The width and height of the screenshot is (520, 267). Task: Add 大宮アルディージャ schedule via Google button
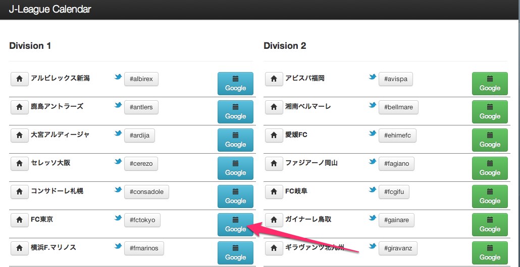235,140
